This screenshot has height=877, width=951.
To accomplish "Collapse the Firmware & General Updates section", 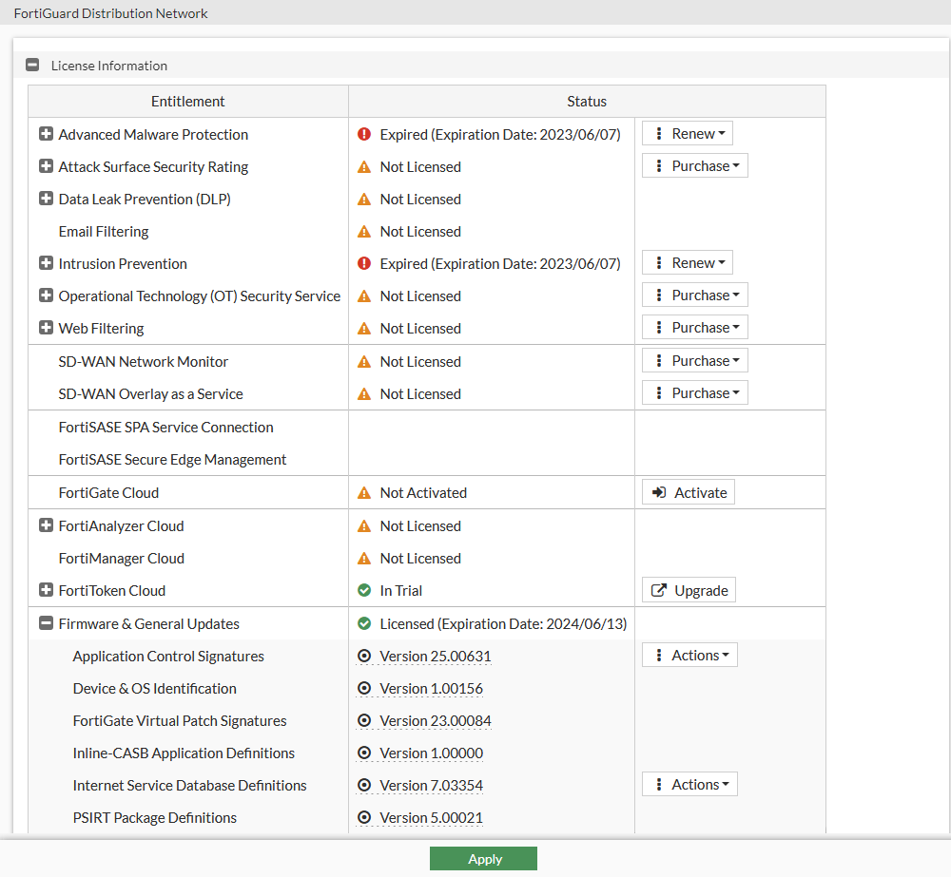I will [46, 622].
